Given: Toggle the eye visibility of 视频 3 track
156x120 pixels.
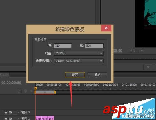Looking at the screenshot, I should click(6, 112).
